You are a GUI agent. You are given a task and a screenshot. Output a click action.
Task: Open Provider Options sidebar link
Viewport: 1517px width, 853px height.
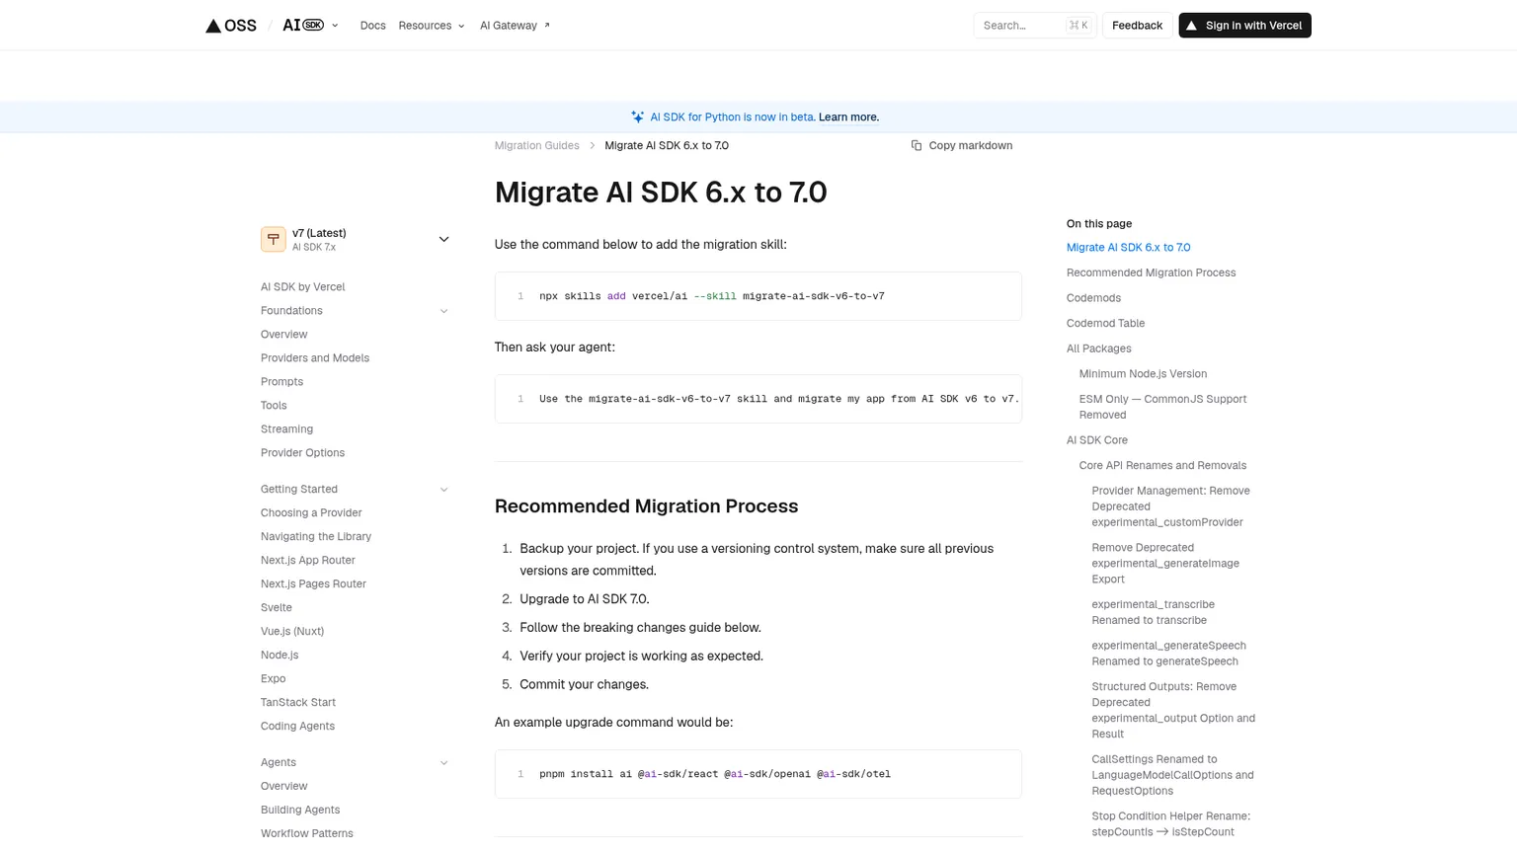(303, 453)
